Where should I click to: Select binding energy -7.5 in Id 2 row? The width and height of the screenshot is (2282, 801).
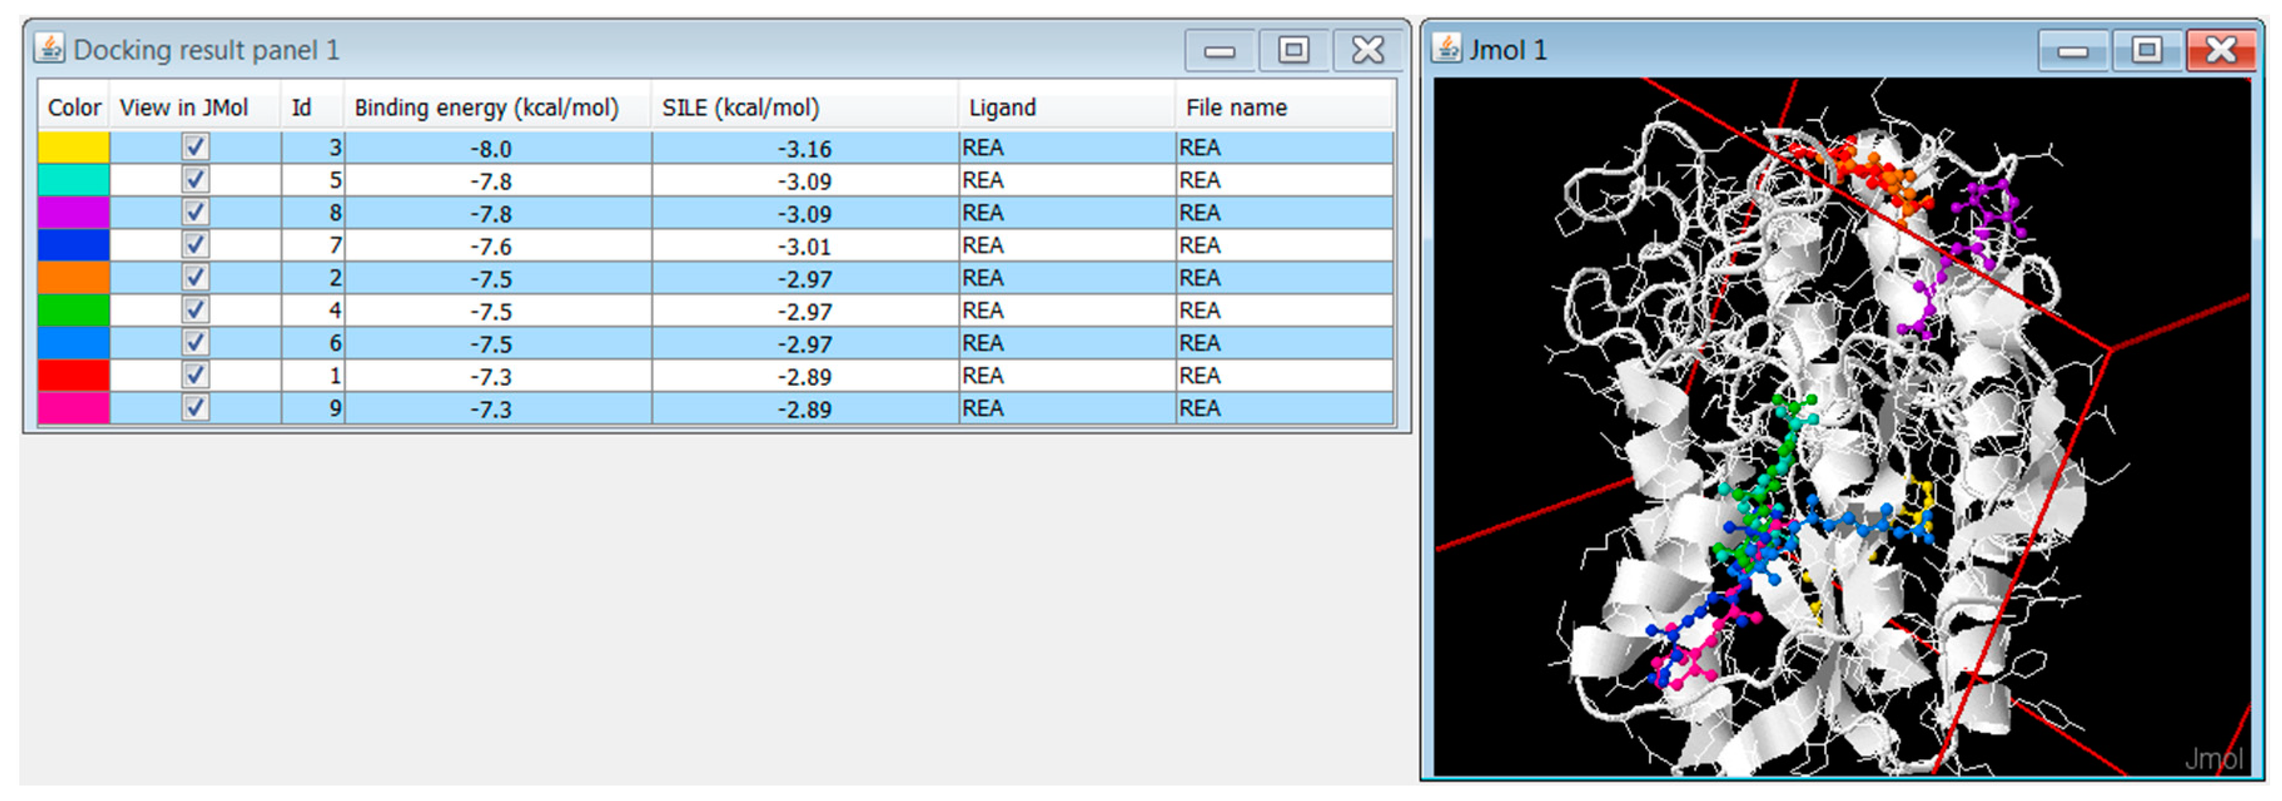point(498,278)
